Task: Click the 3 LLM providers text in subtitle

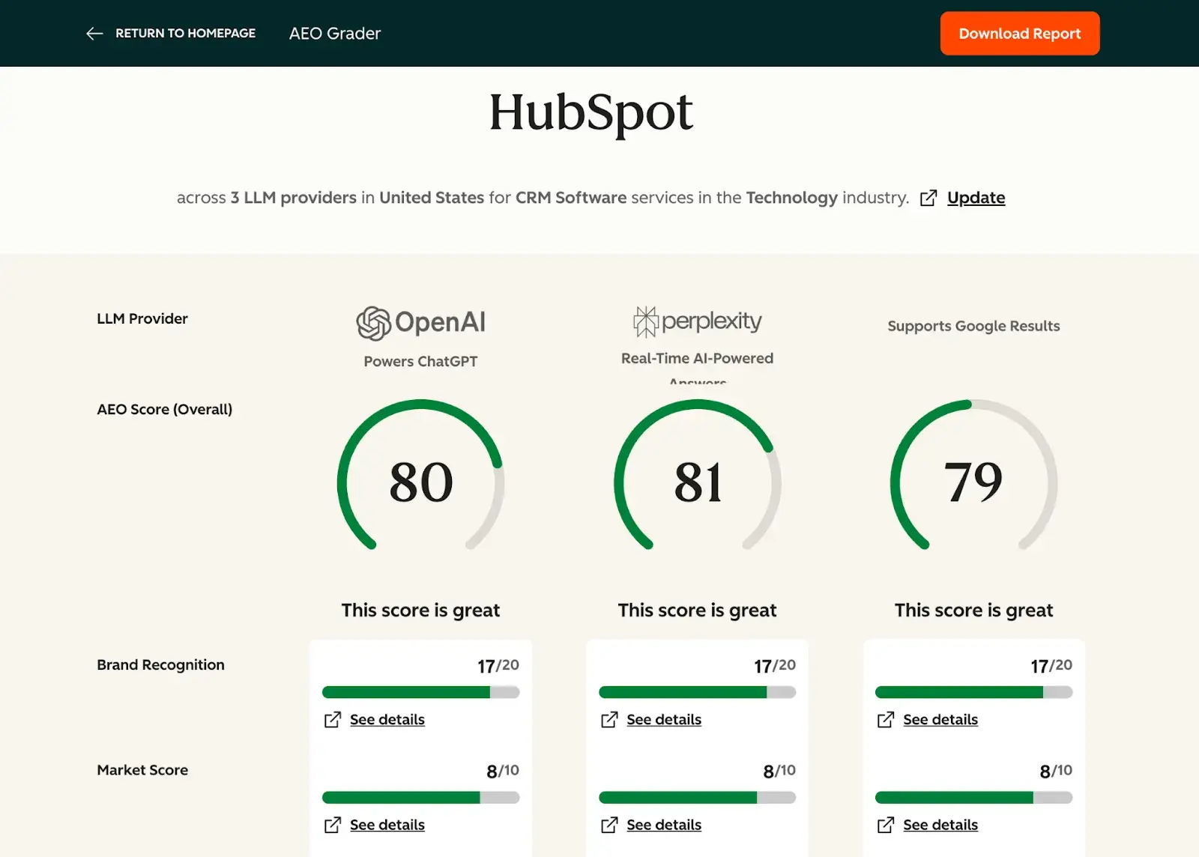Action: pyautogui.click(x=293, y=198)
